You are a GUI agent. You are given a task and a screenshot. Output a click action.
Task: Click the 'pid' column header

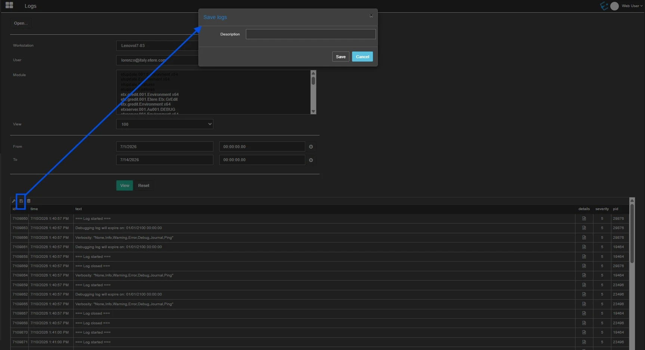click(x=615, y=209)
